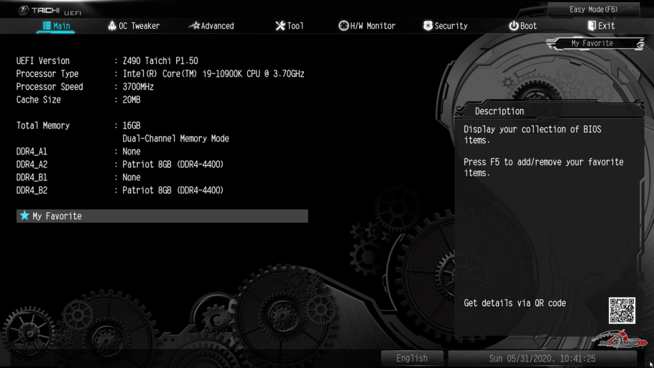Click the H/W Monitor gauge icon
654x368 pixels.
343,26
